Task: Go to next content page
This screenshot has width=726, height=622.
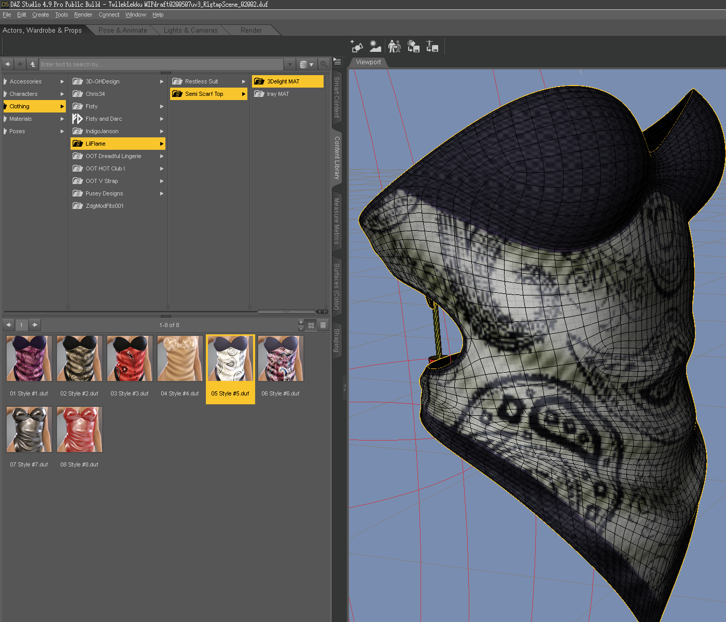Action: (x=35, y=325)
